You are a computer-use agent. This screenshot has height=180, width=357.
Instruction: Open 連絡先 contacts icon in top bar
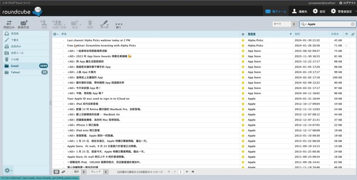click(x=295, y=11)
